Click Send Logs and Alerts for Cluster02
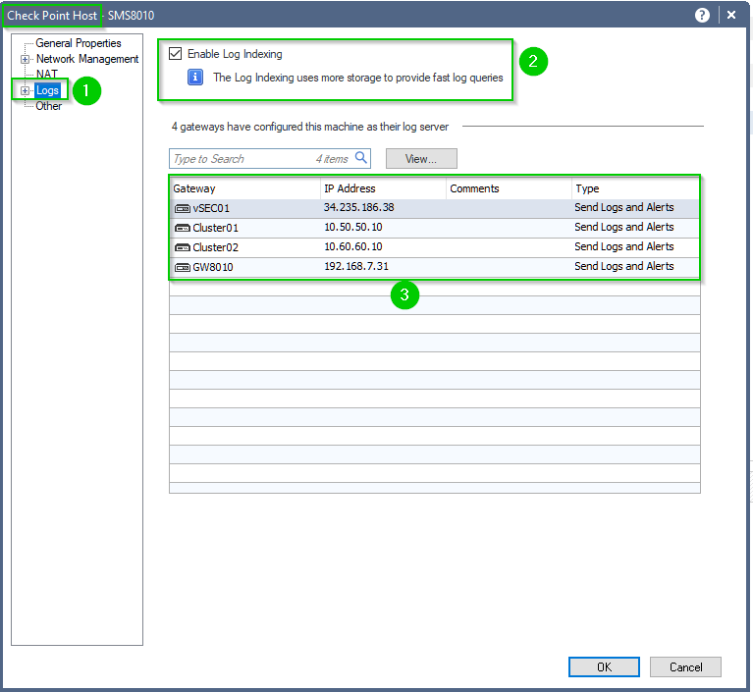This screenshot has height=692, width=753. pyautogui.click(x=623, y=246)
